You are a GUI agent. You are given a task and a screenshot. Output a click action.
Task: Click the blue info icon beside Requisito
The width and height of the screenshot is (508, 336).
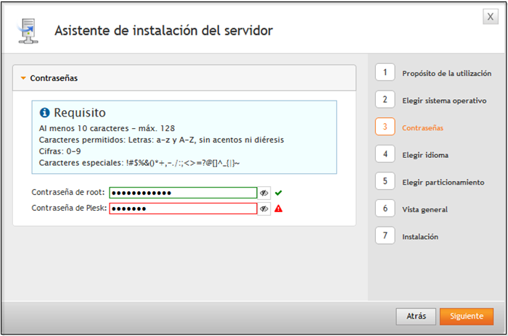point(45,112)
